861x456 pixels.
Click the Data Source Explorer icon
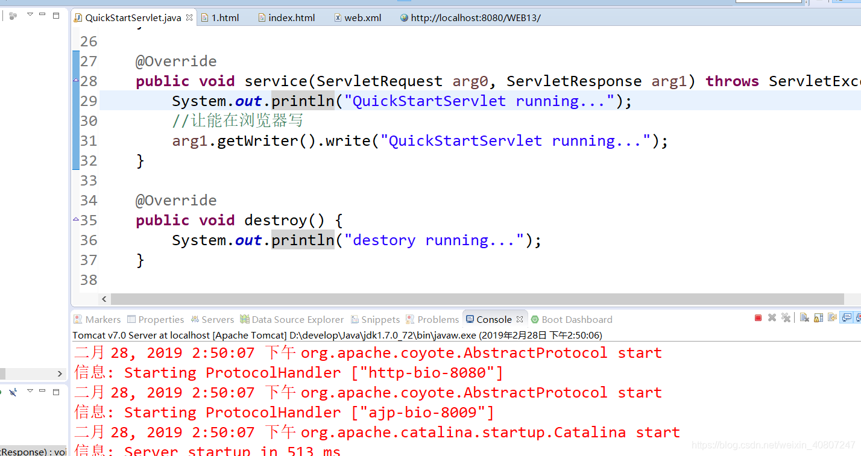click(244, 319)
